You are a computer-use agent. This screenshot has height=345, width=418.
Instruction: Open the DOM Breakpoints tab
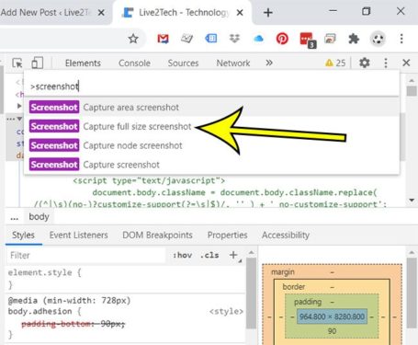coord(157,235)
